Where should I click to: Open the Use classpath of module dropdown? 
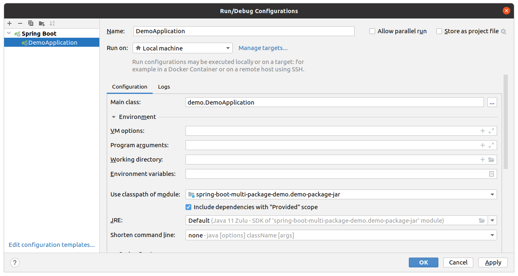[x=341, y=195]
